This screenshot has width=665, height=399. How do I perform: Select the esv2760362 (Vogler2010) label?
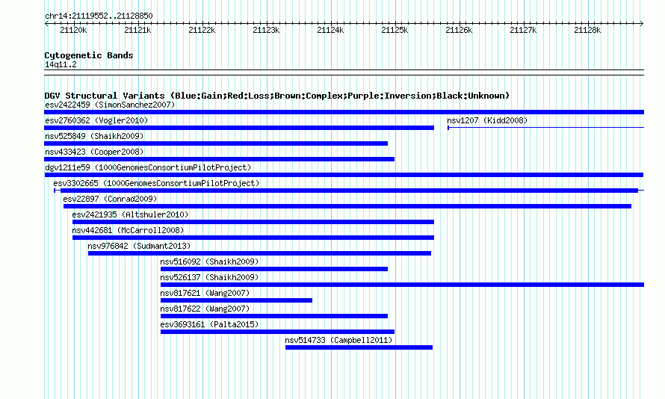96,120
